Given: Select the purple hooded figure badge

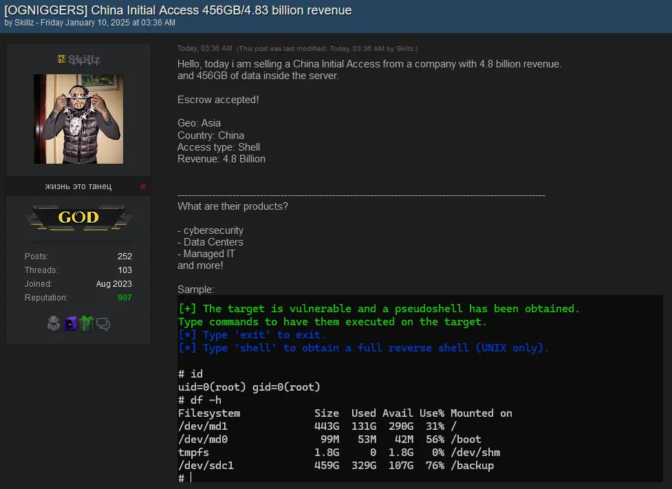Looking at the screenshot, I should pos(70,323).
